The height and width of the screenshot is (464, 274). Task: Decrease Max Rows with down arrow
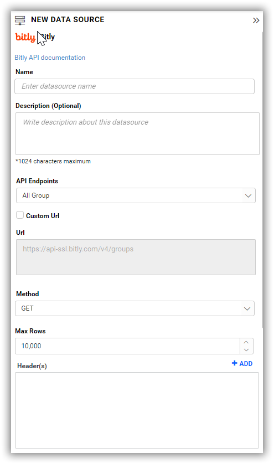click(x=246, y=350)
